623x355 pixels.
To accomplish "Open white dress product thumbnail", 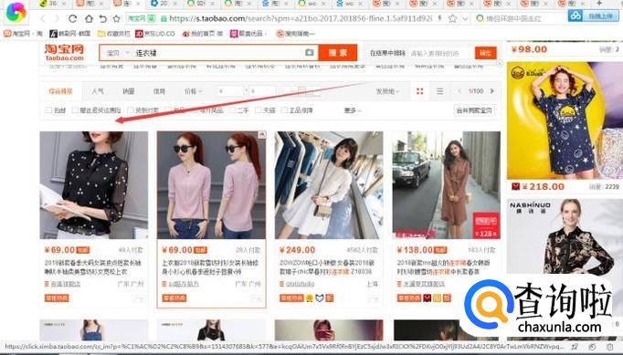I will 329,185.
